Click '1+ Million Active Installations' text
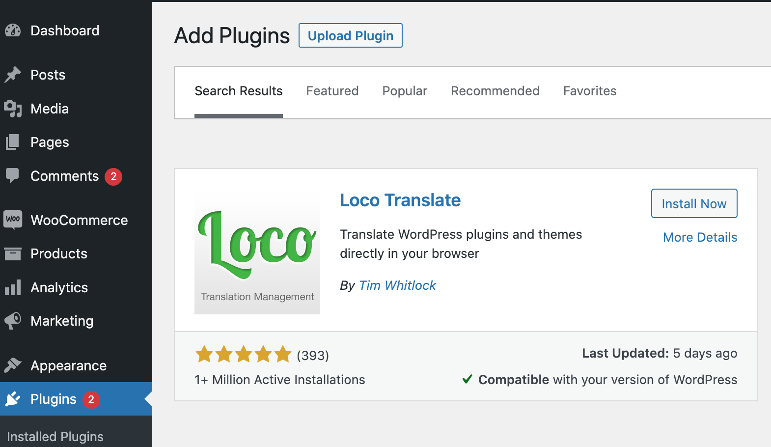The width and height of the screenshot is (771, 447). tap(280, 380)
